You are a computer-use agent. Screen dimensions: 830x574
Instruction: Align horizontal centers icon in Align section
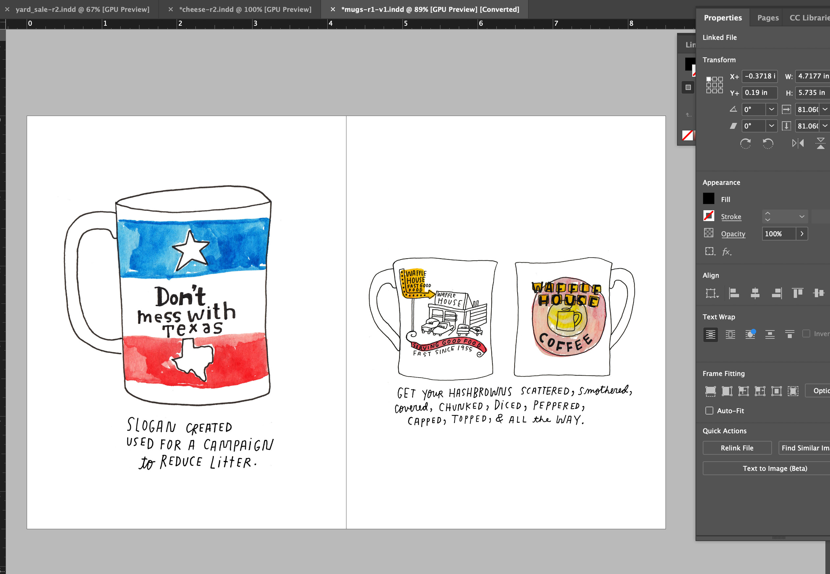coord(755,293)
